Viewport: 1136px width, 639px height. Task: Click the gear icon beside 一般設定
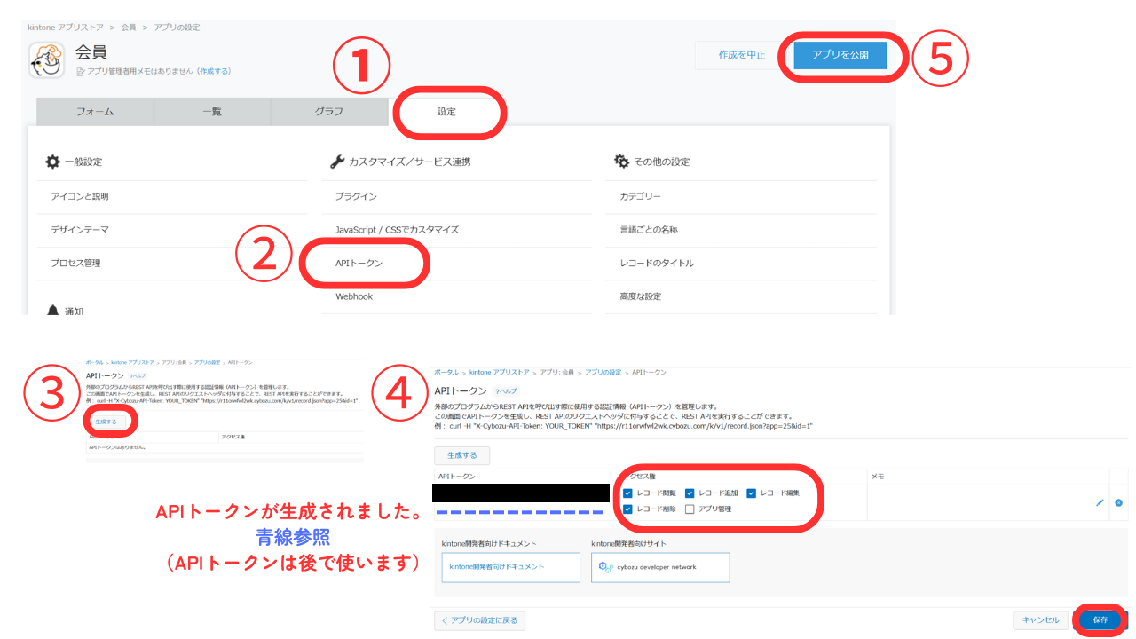click(53, 162)
